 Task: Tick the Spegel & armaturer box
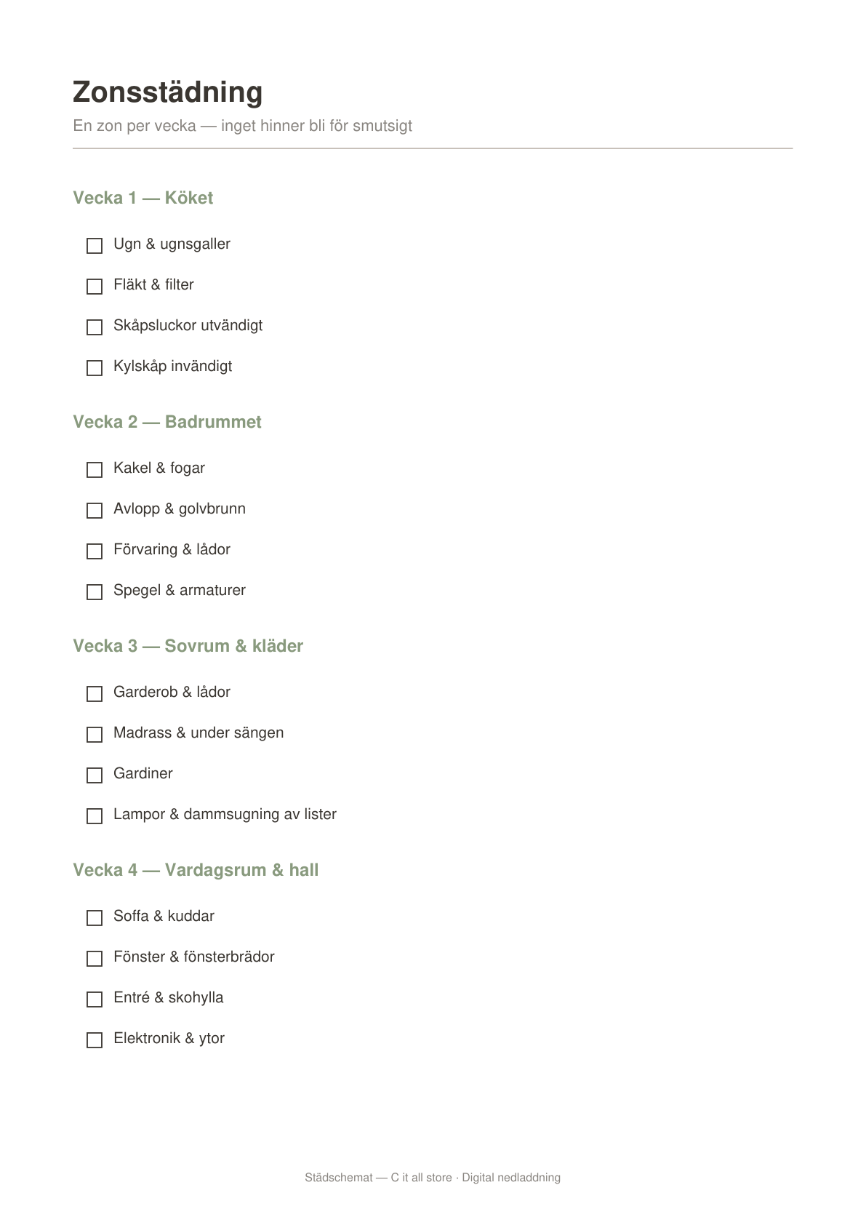95,592
